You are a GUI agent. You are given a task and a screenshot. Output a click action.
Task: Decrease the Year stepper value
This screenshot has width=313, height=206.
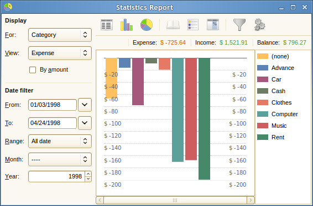click(88, 179)
